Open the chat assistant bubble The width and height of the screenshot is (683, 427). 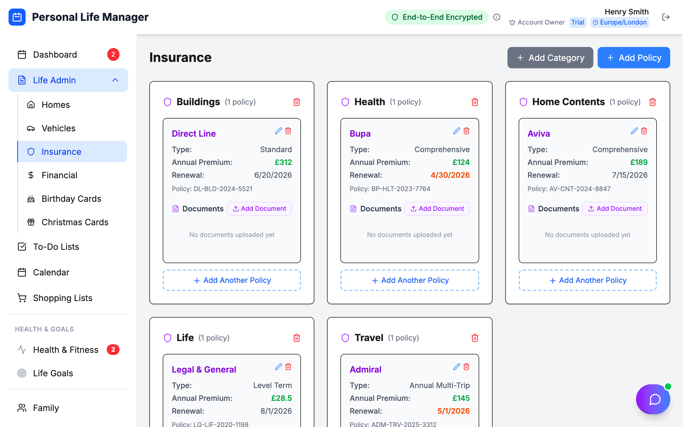pyautogui.click(x=653, y=399)
